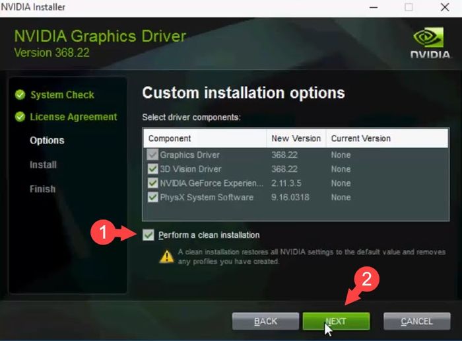Click the Perform a clean installation label
The image size is (462, 341).
[209, 235]
